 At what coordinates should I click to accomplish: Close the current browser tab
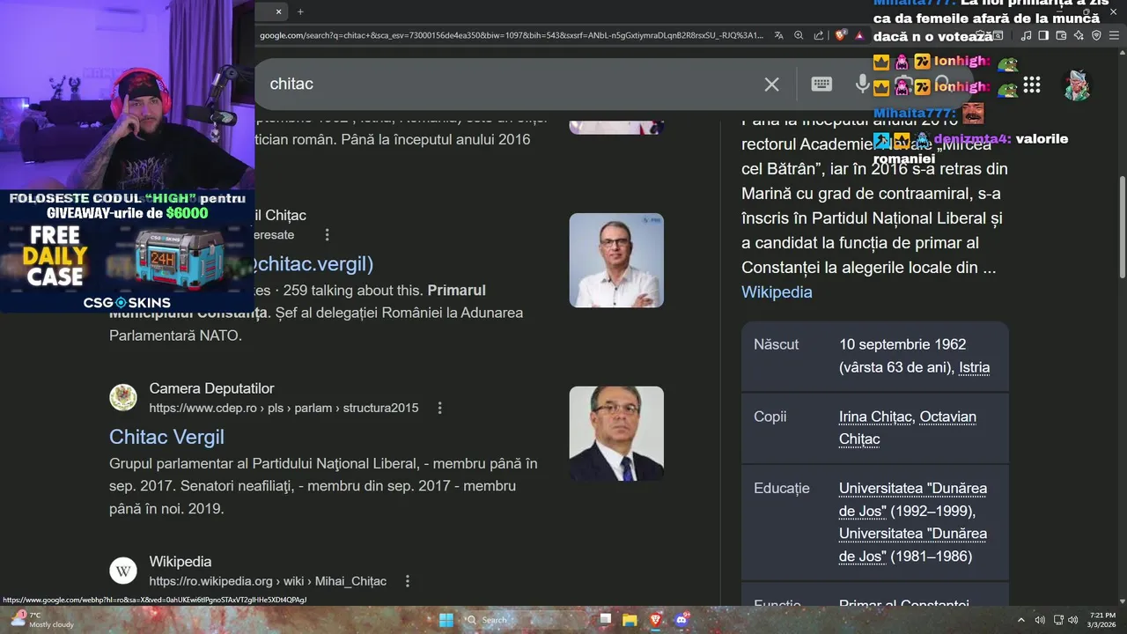coord(279,11)
